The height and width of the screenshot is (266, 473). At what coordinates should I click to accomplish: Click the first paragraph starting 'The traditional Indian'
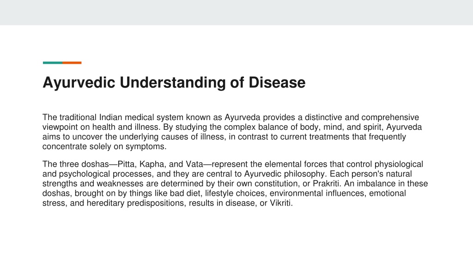(x=232, y=132)
